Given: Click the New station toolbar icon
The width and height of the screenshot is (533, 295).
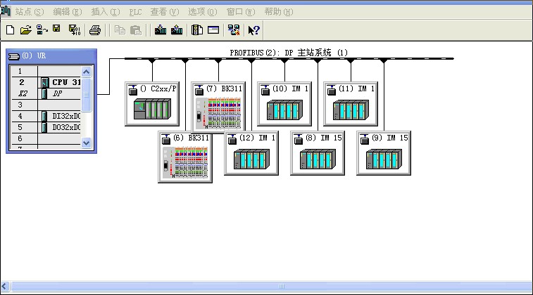Looking at the screenshot, I should (x=10, y=29).
